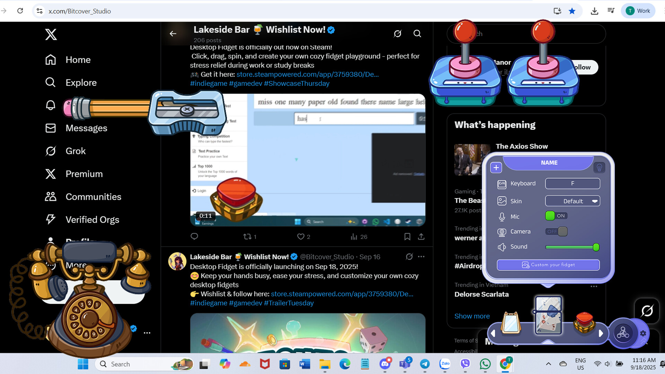Viewport: 665px width, 374px height.
Task: Enable the Camera toggle
Action: pos(556,232)
